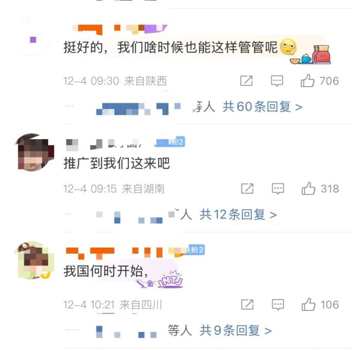
Task: Like the 推广到我们这来吧 comment
Action: pos(308,188)
